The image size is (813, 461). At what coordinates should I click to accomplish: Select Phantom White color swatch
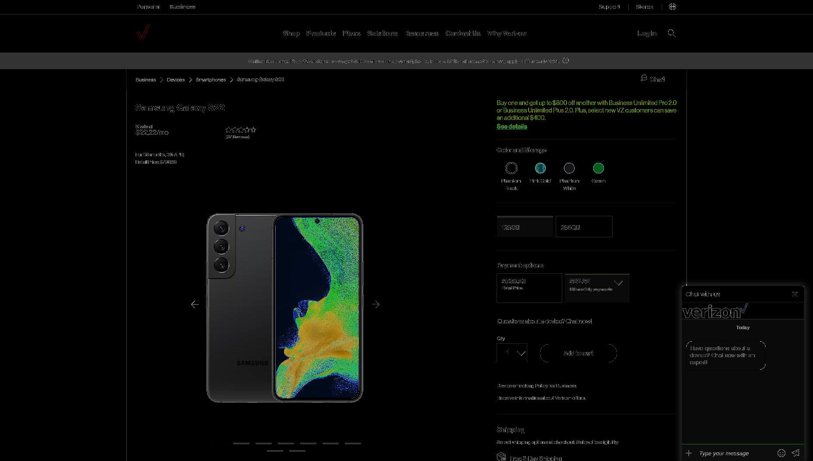pyautogui.click(x=569, y=168)
